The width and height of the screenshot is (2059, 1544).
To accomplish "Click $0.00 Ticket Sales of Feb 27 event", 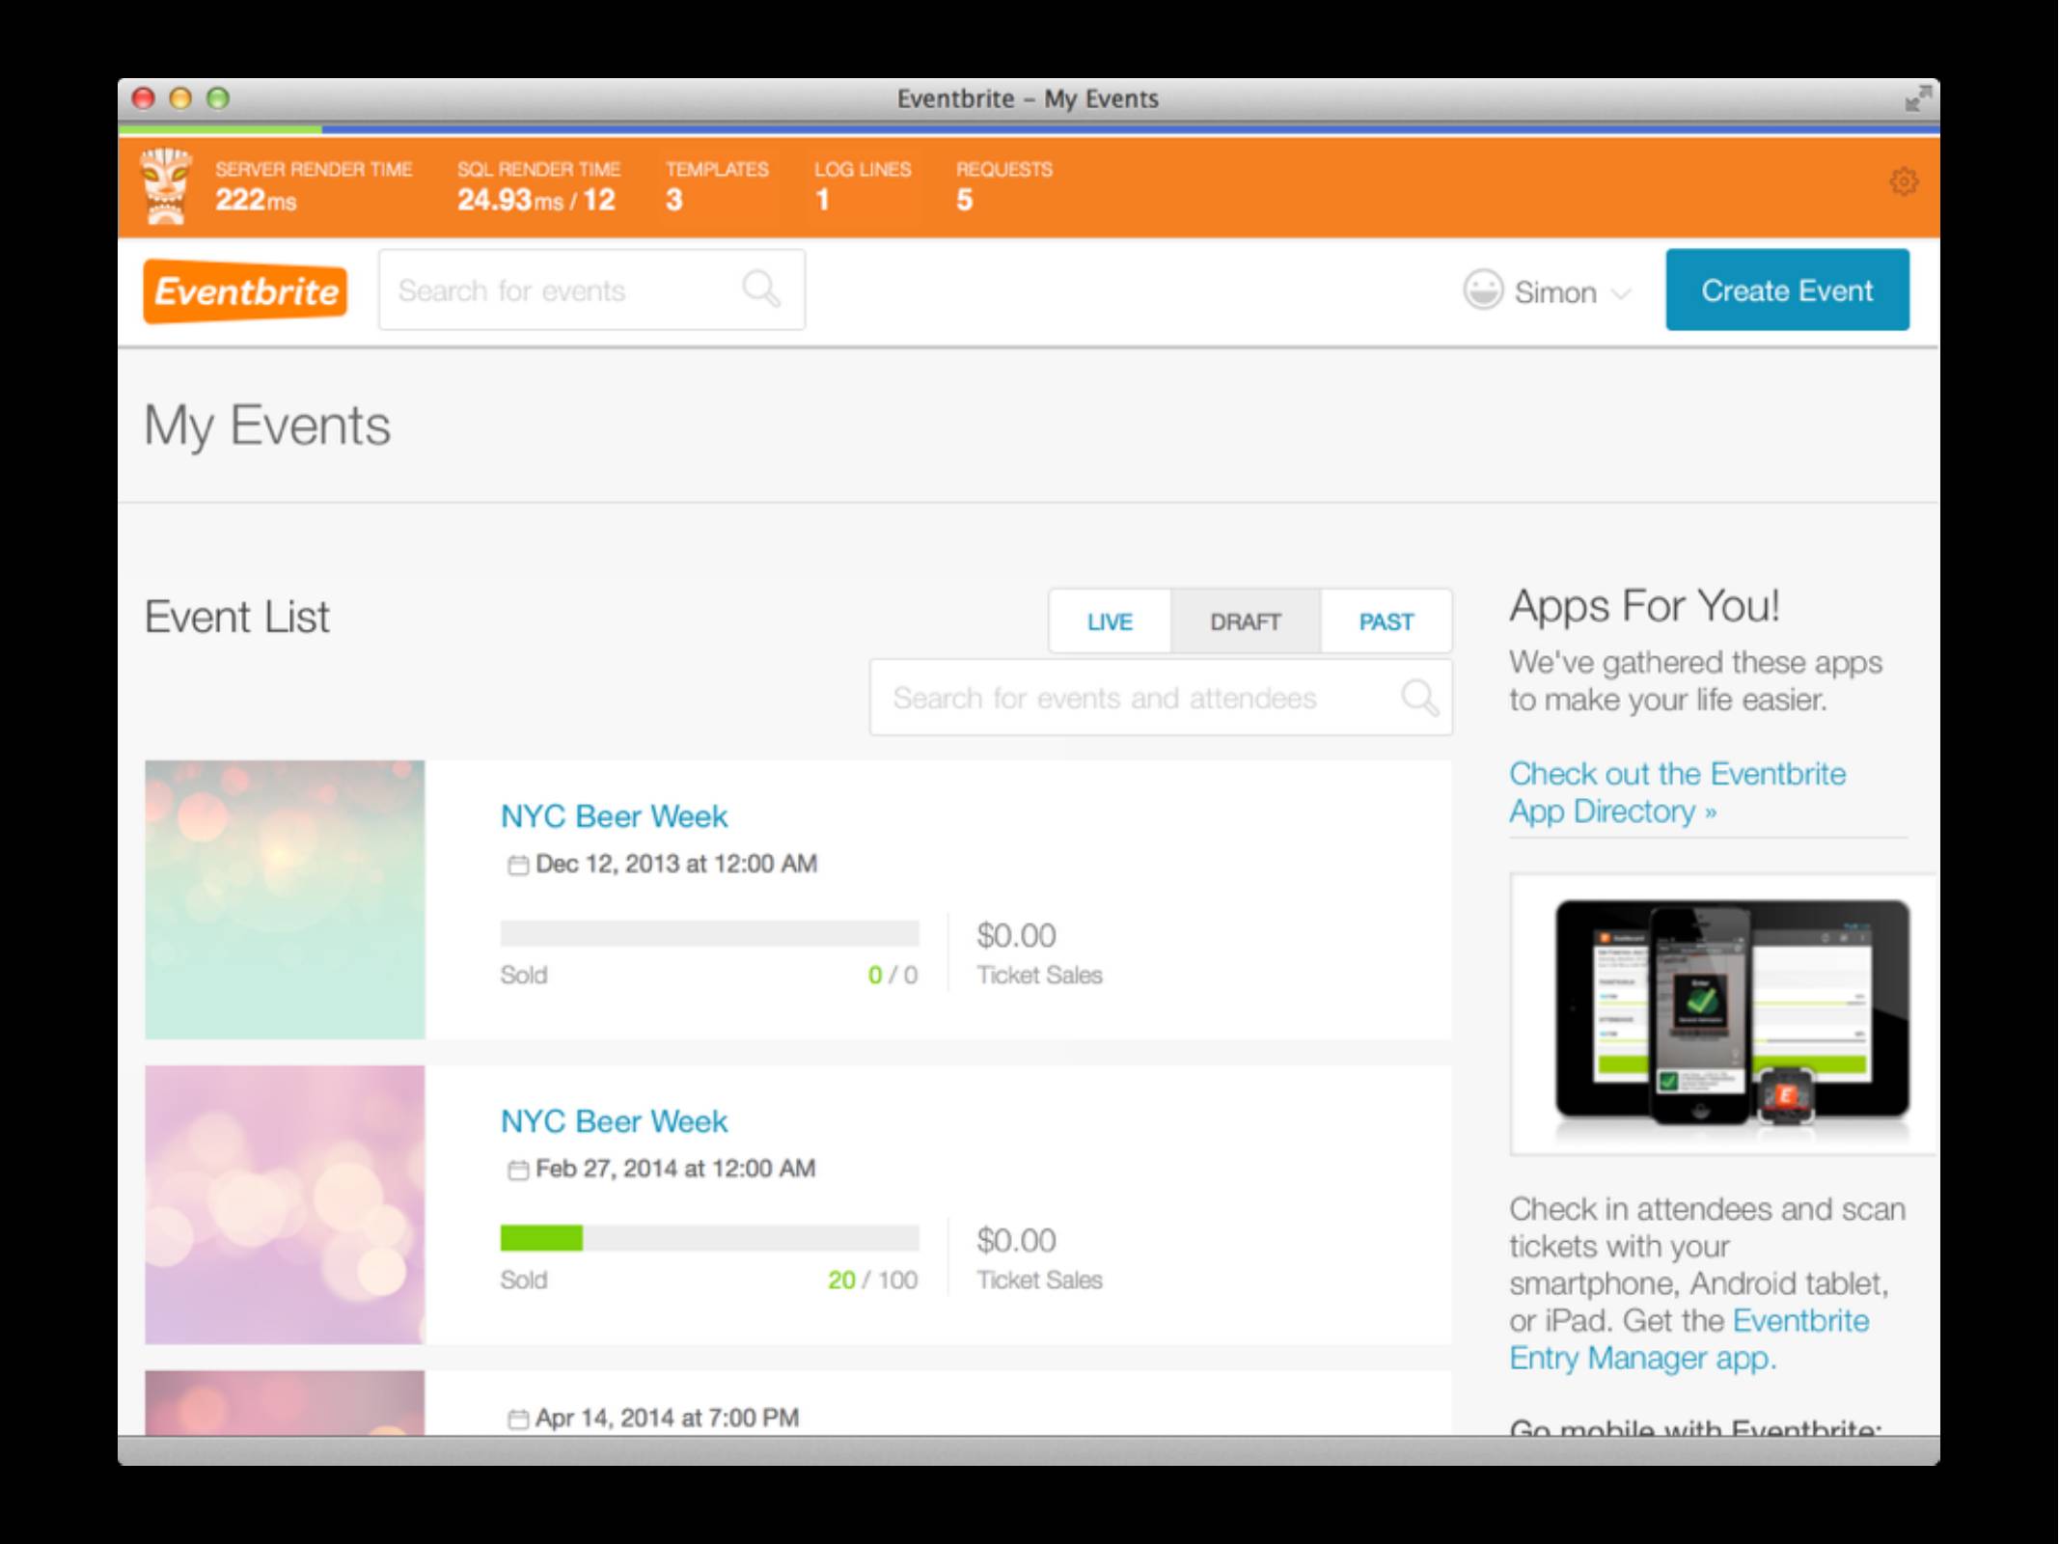I will (x=1039, y=1258).
